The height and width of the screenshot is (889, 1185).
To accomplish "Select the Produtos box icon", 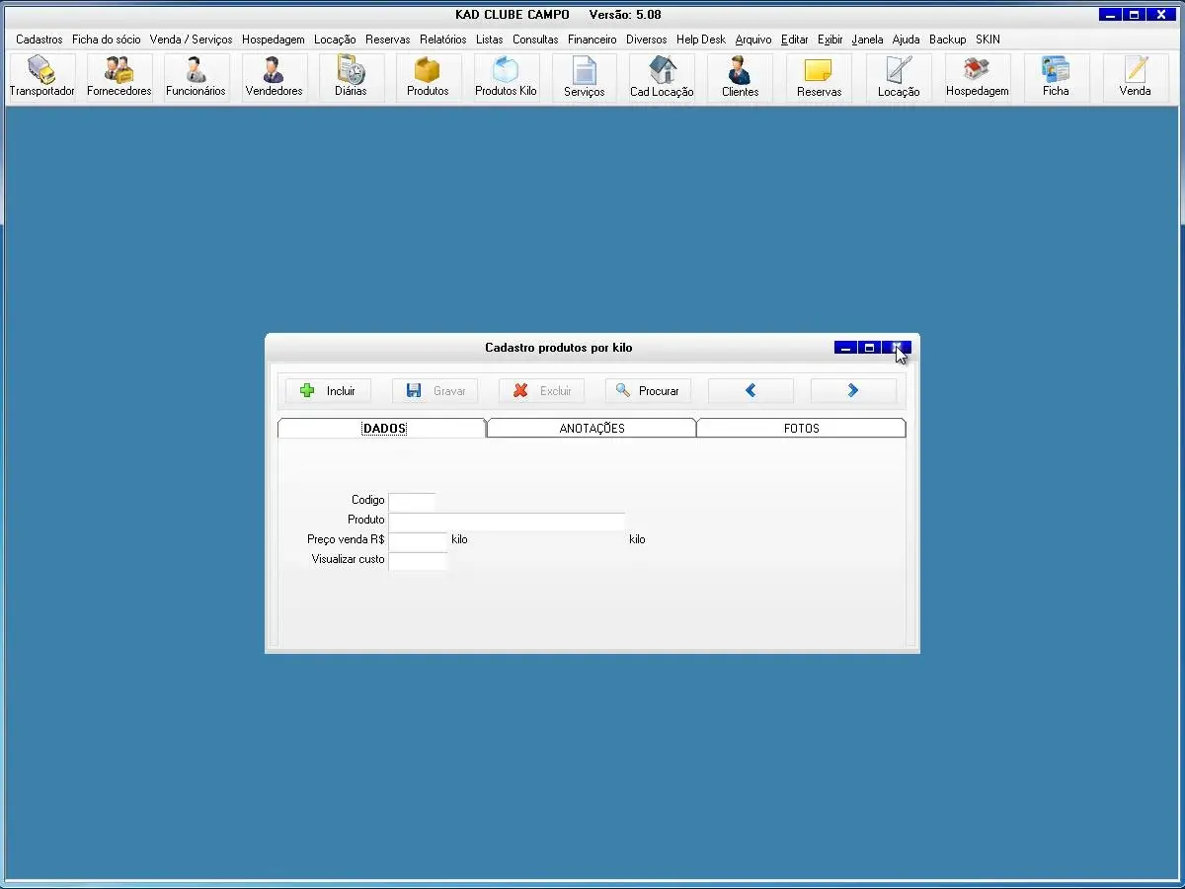I will (x=428, y=77).
